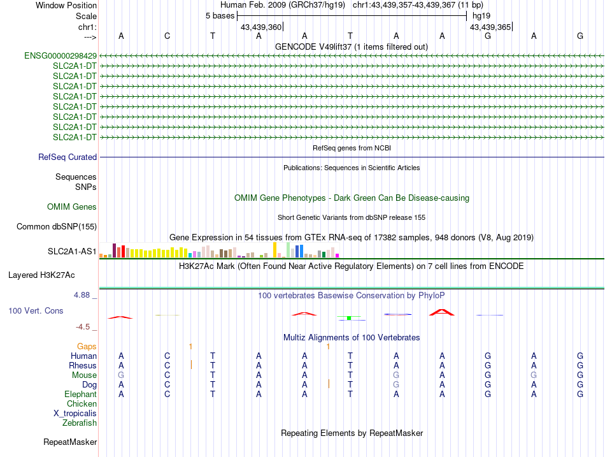605x457 pixels.
Task: Open 'Short Genetic Variants from dbSNP release 155'
Action: 352,217
